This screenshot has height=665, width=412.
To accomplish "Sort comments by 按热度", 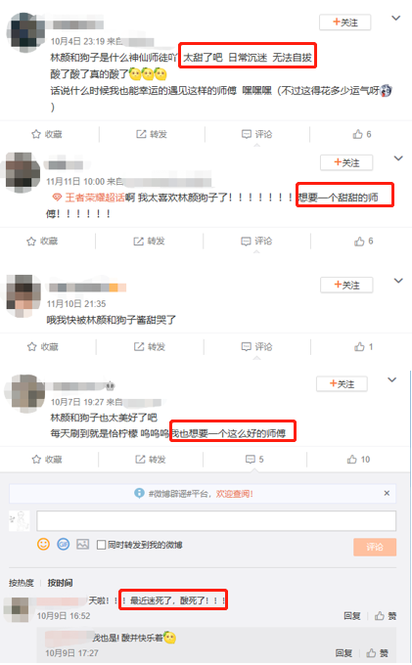I will click(x=22, y=583).
